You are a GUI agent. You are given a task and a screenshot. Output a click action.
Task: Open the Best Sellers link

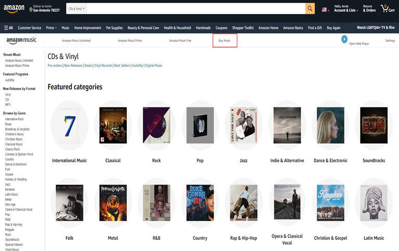click(x=122, y=65)
